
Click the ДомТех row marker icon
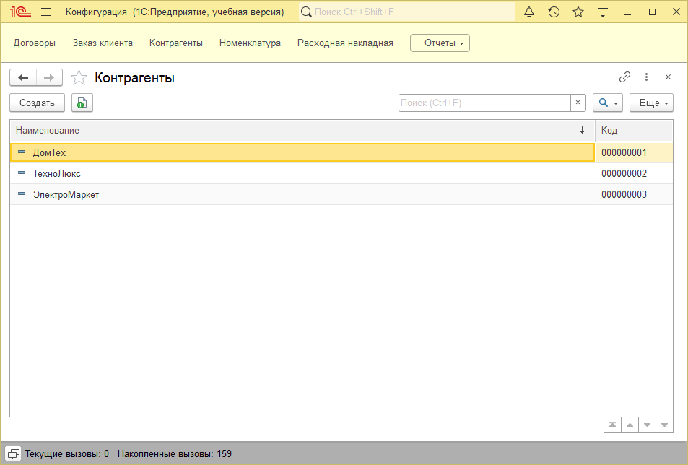pos(22,152)
